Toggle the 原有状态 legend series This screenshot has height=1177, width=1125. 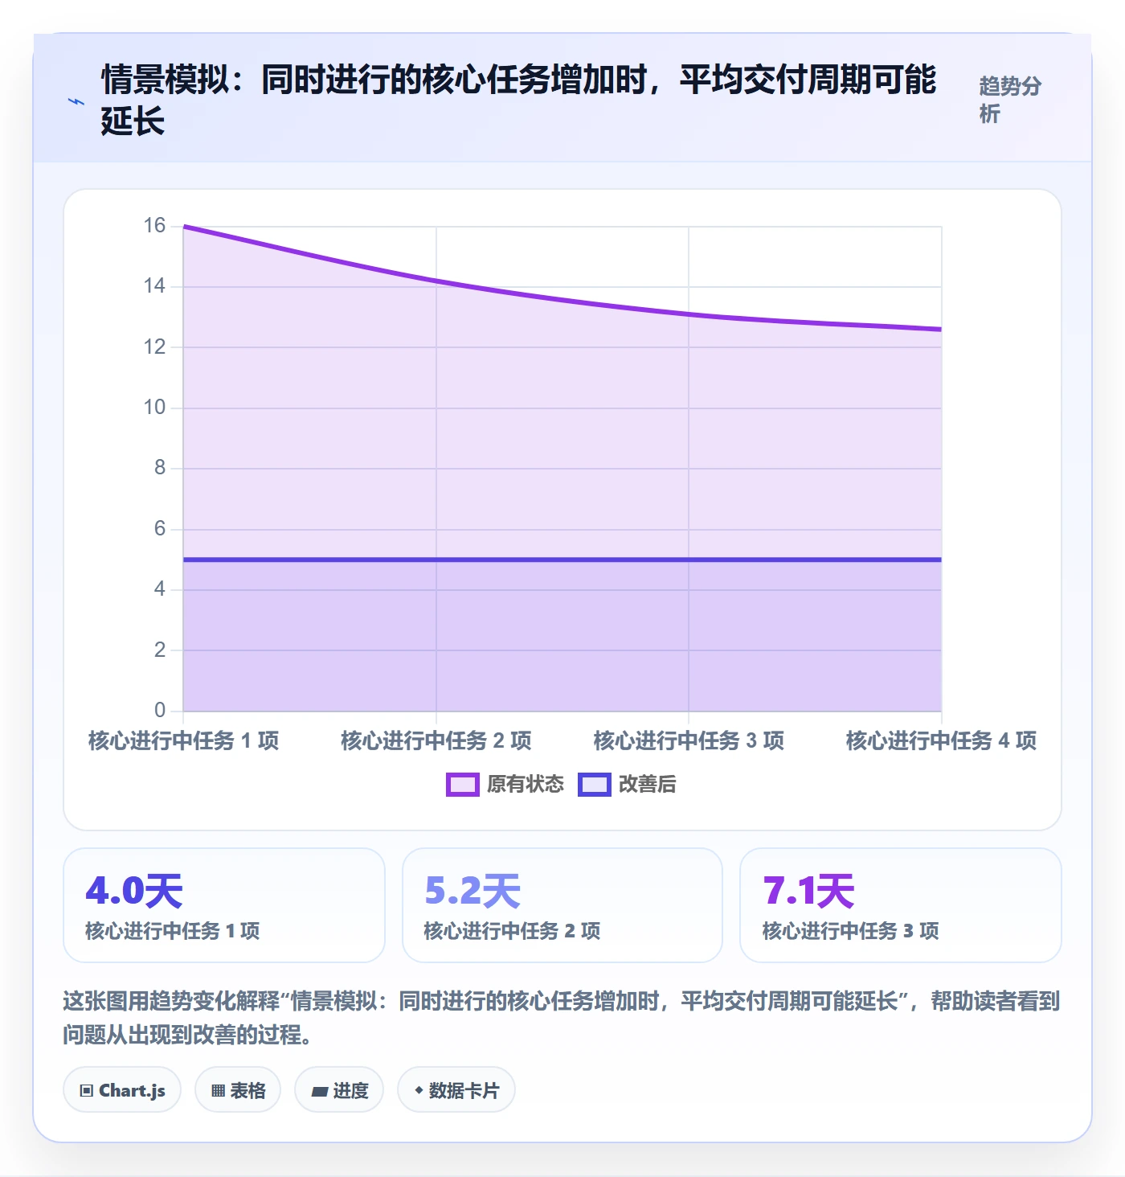(x=505, y=784)
